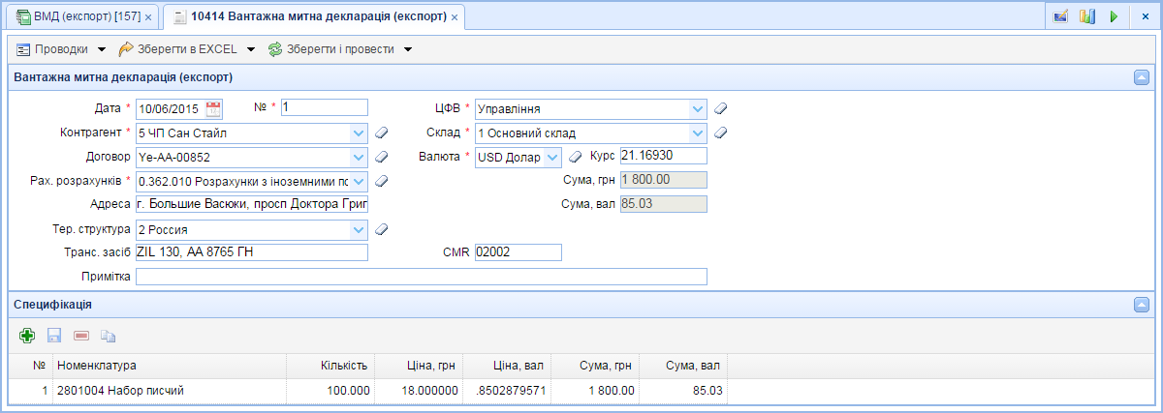Open the Зберегти і провести dropdown arrow

[x=408, y=49]
